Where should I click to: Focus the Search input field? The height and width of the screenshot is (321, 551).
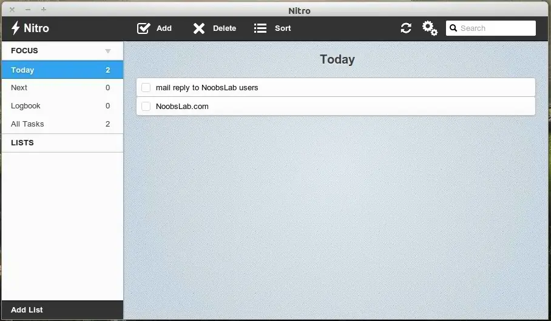click(x=491, y=28)
